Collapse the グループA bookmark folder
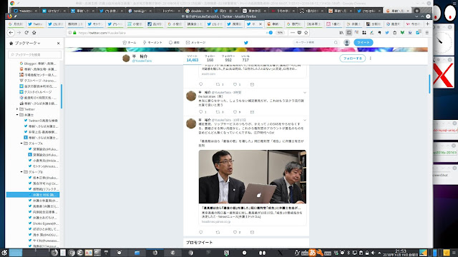Viewport: 458px width, 257px height. click(x=21, y=143)
